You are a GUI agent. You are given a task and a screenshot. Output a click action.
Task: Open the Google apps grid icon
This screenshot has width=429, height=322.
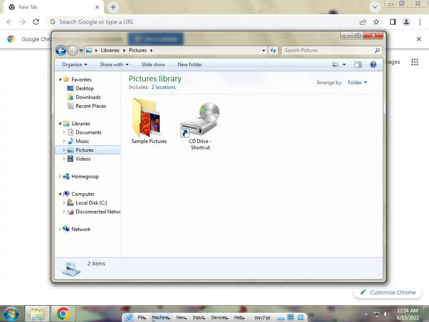pos(414,62)
